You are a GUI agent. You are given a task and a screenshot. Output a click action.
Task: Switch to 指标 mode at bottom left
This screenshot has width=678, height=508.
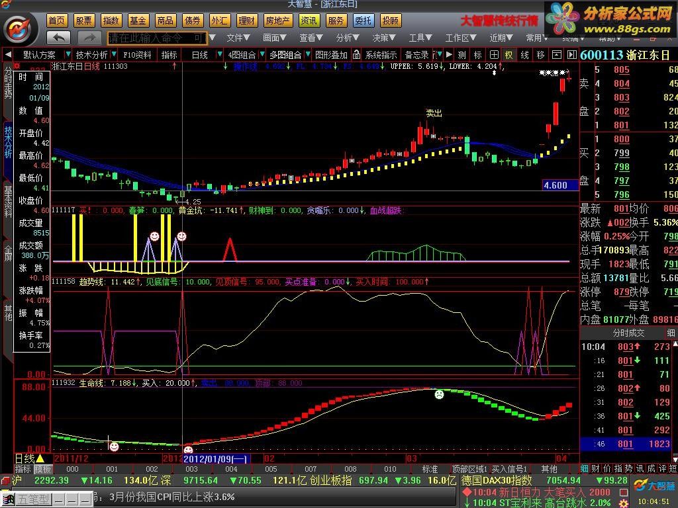point(23,469)
